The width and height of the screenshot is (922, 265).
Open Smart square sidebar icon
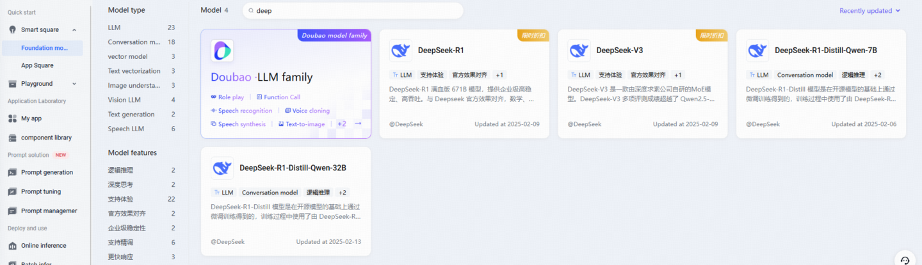[x=12, y=29]
